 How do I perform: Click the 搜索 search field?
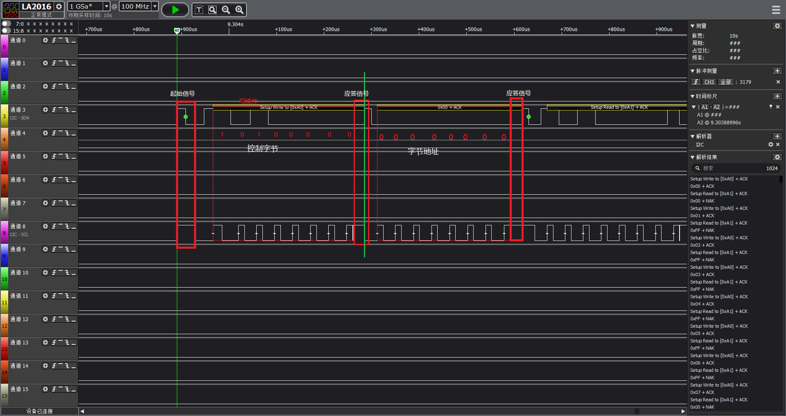coord(736,168)
